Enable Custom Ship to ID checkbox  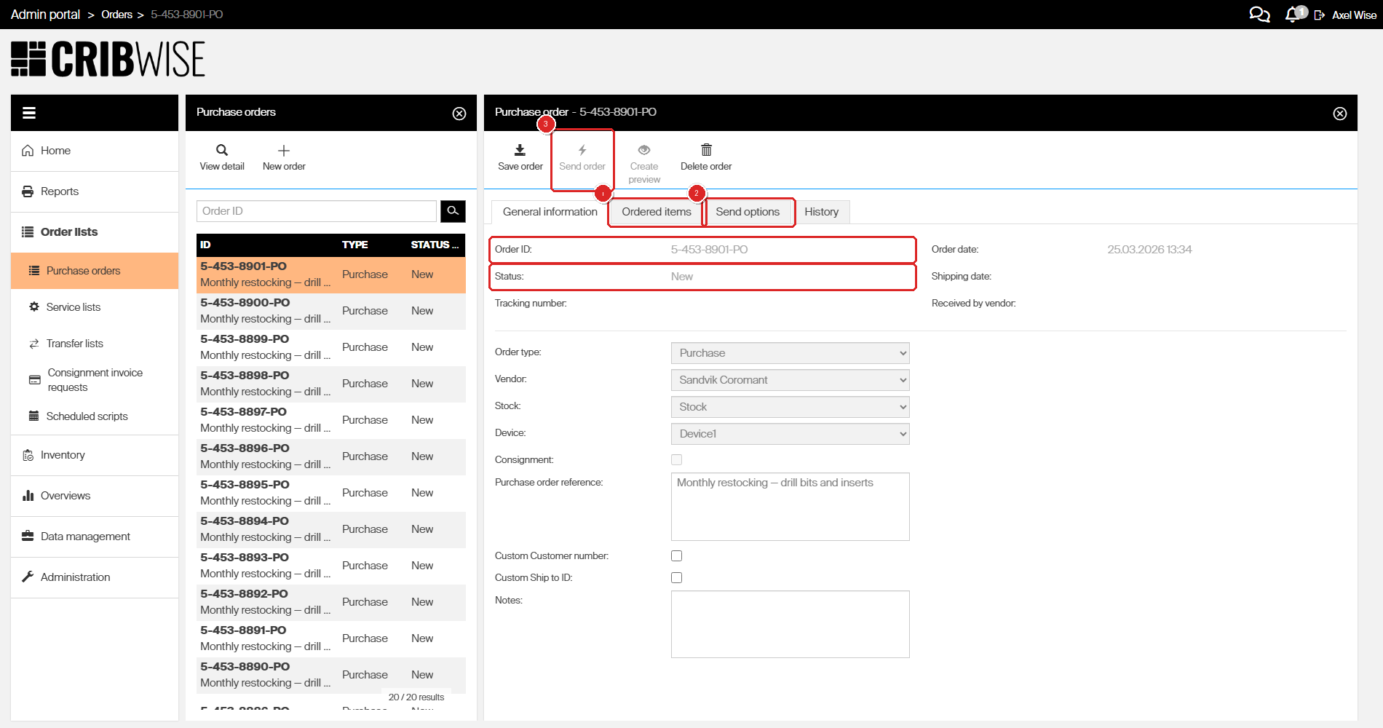tap(677, 578)
